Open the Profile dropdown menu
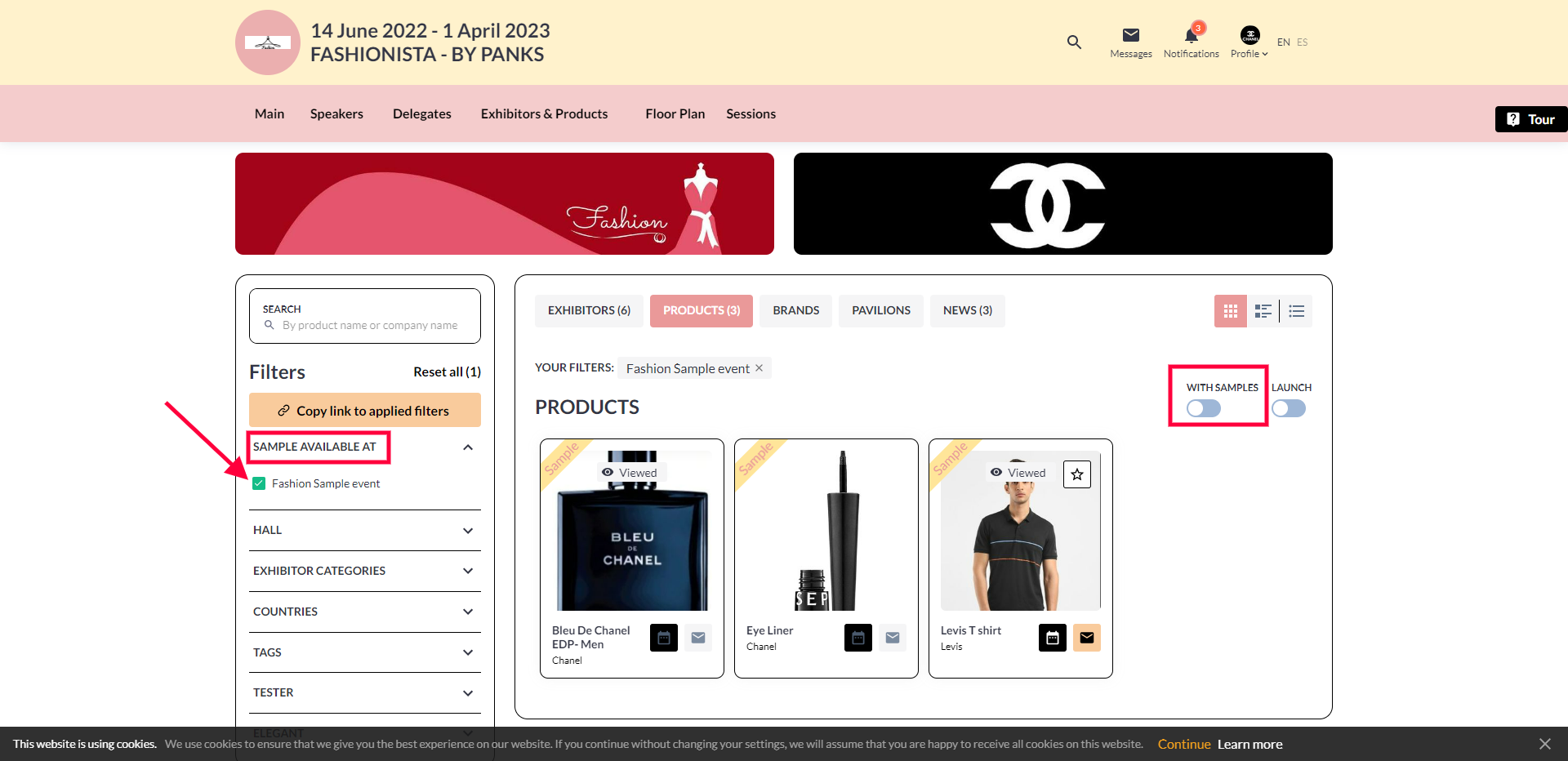Viewport: 1568px width, 761px height. 1249,42
